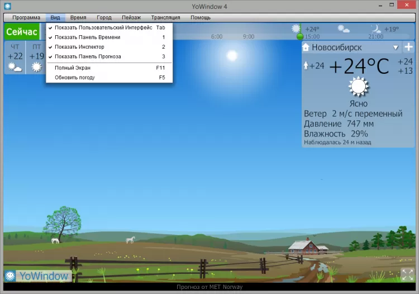Screen dimensions: 419x294
Task: Click the white horse near the tree
Action: click(55, 240)
